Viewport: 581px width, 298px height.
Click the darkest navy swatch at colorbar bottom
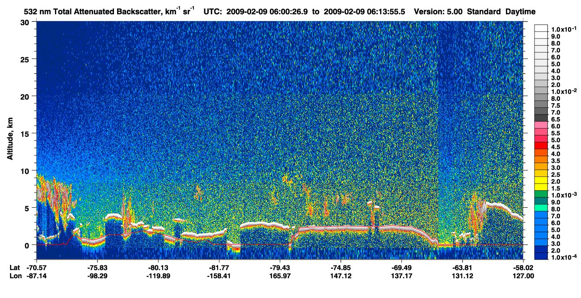pyautogui.click(x=542, y=256)
